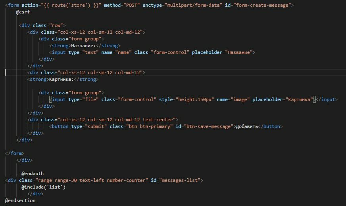Click the closing </form> tag
Screen dimensions: 346x206
[x=15, y=153]
